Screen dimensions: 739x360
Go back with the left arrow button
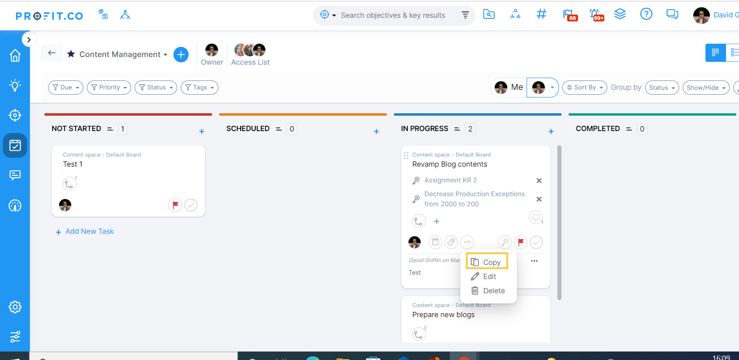click(x=52, y=53)
